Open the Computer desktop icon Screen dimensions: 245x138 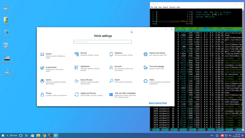[x=6, y=8]
